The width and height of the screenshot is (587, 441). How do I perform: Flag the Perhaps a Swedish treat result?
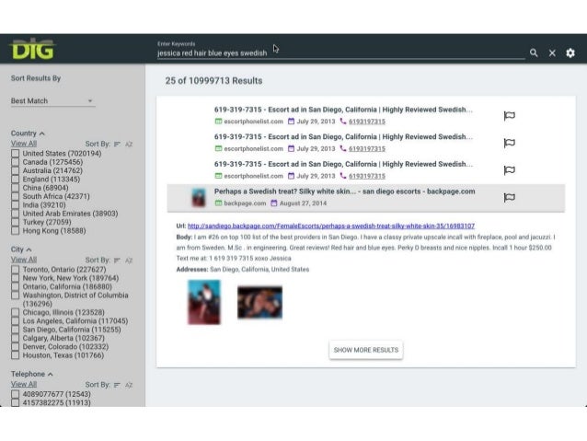coord(510,197)
